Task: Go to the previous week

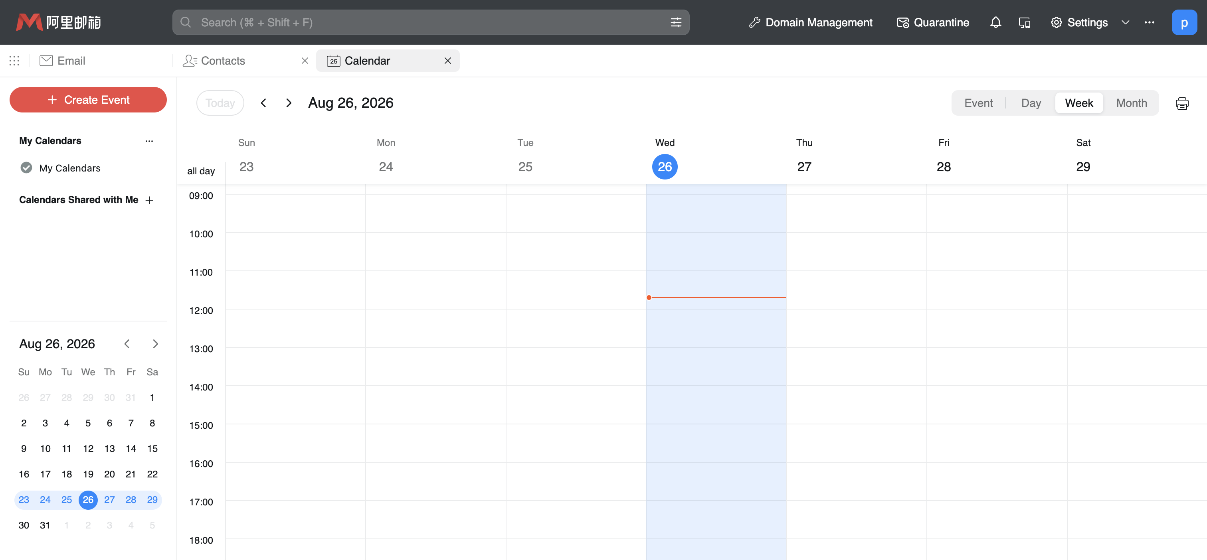Action: (x=263, y=103)
